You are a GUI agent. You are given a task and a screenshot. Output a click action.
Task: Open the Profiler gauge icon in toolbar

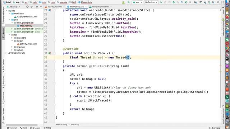coord(182,2)
